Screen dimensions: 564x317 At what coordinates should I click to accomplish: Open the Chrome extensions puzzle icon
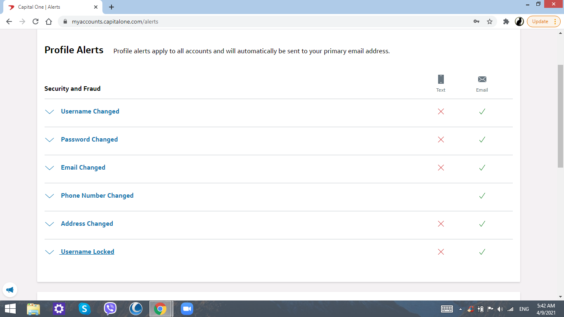click(x=506, y=21)
